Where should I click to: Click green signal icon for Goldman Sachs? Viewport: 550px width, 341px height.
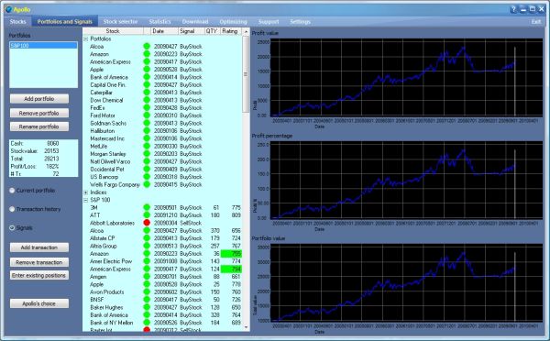click(147, 123)
